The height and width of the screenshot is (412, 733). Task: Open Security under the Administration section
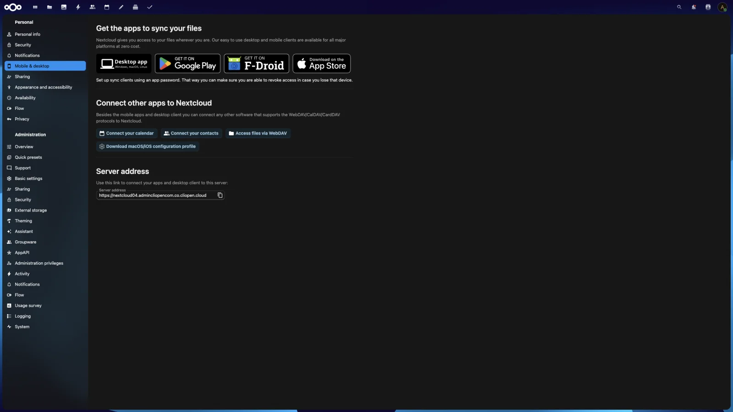click(45, 200)
